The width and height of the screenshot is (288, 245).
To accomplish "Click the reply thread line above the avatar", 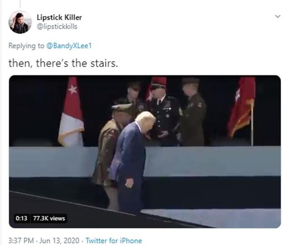I will tap(20, 4).
